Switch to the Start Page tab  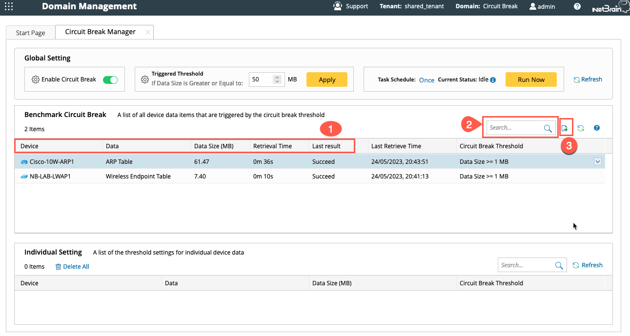(30, 33)
